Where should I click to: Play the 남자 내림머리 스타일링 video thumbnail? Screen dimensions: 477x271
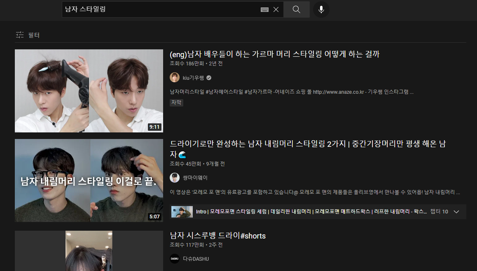tap(89, 181)
